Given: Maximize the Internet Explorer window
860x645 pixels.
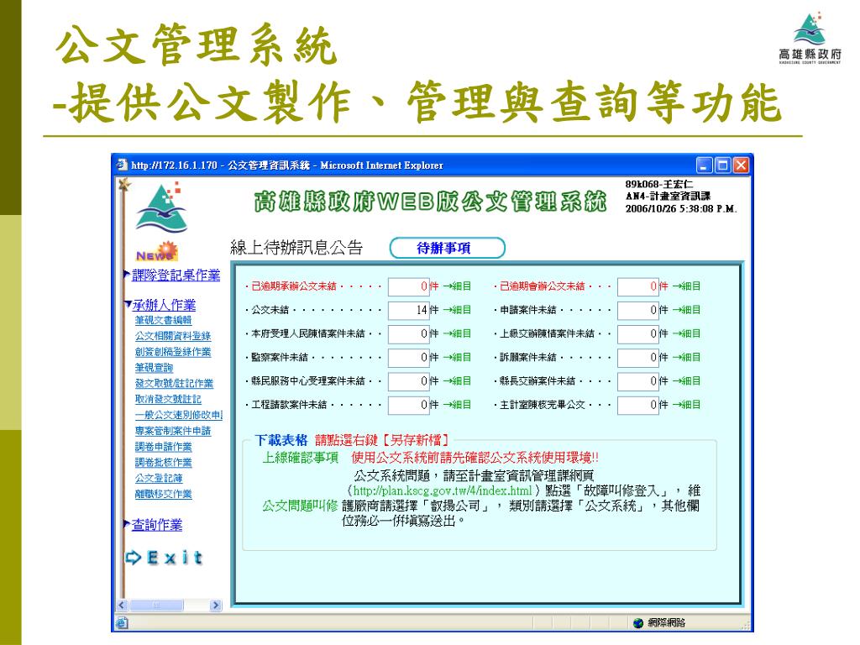Looking at the screenshot, I should point(723,165).
